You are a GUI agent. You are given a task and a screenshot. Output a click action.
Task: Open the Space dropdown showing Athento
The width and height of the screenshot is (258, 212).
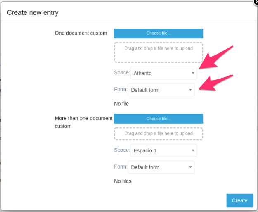tap(163, 73)
